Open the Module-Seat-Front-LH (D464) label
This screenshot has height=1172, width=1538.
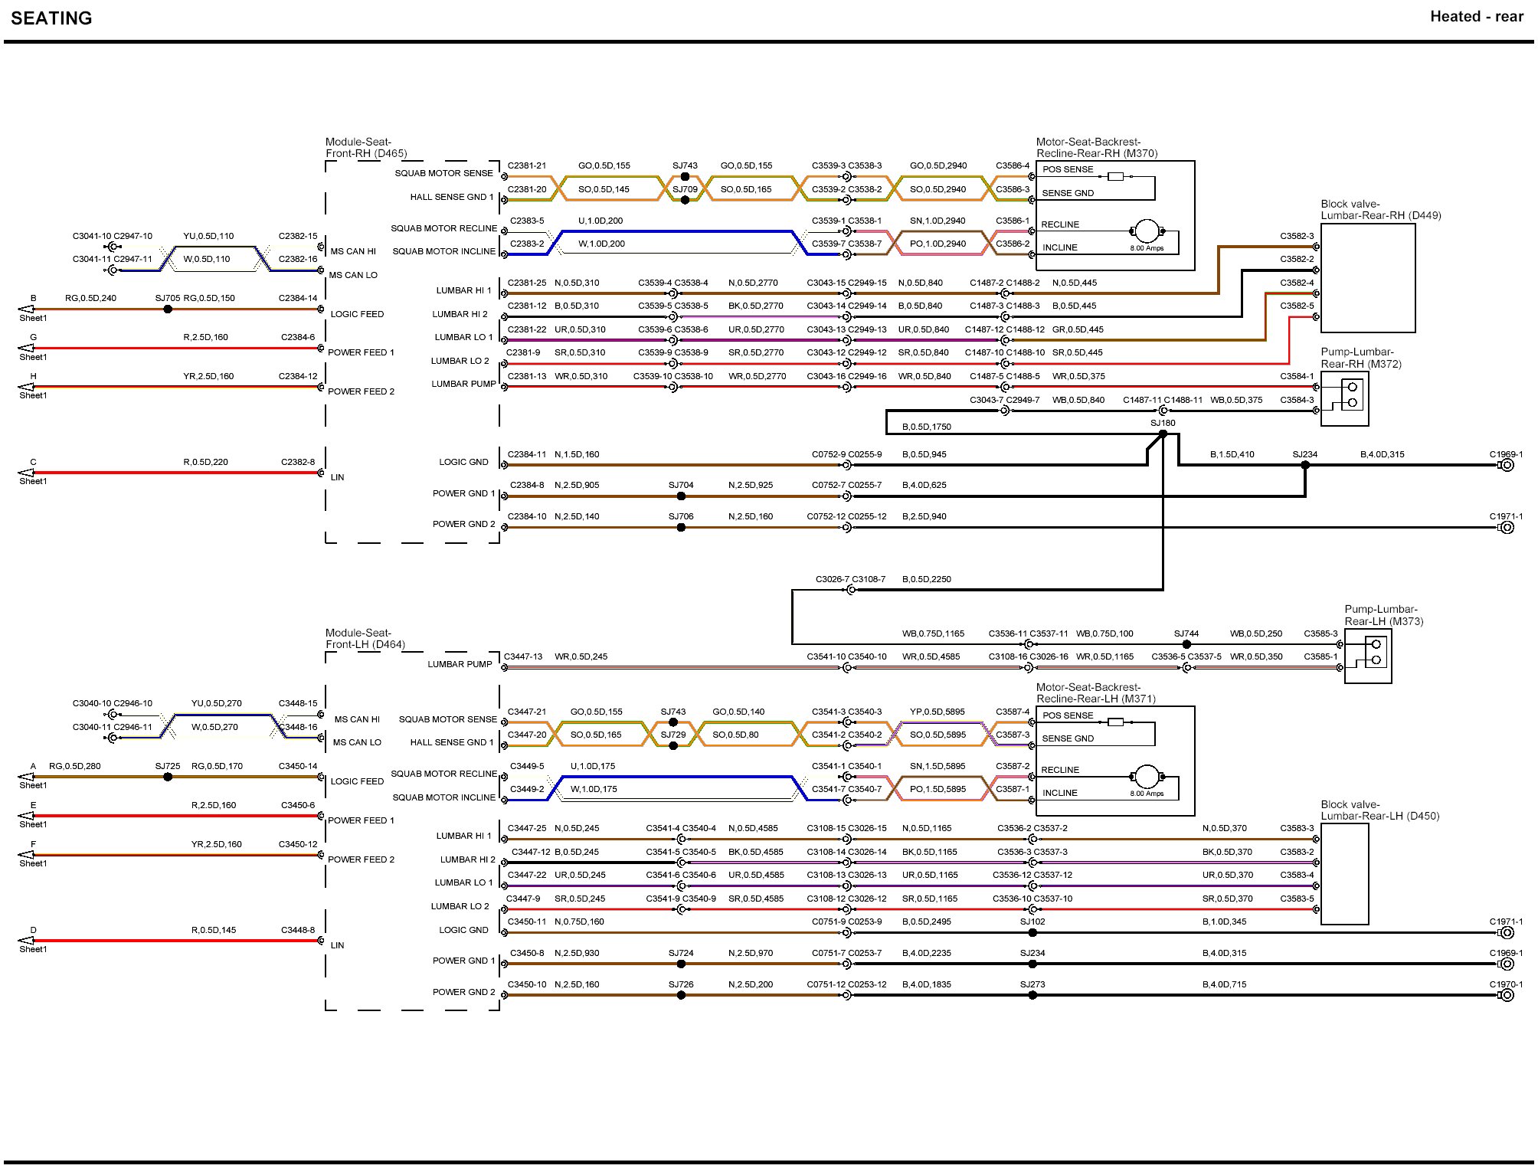click(365, 638)
